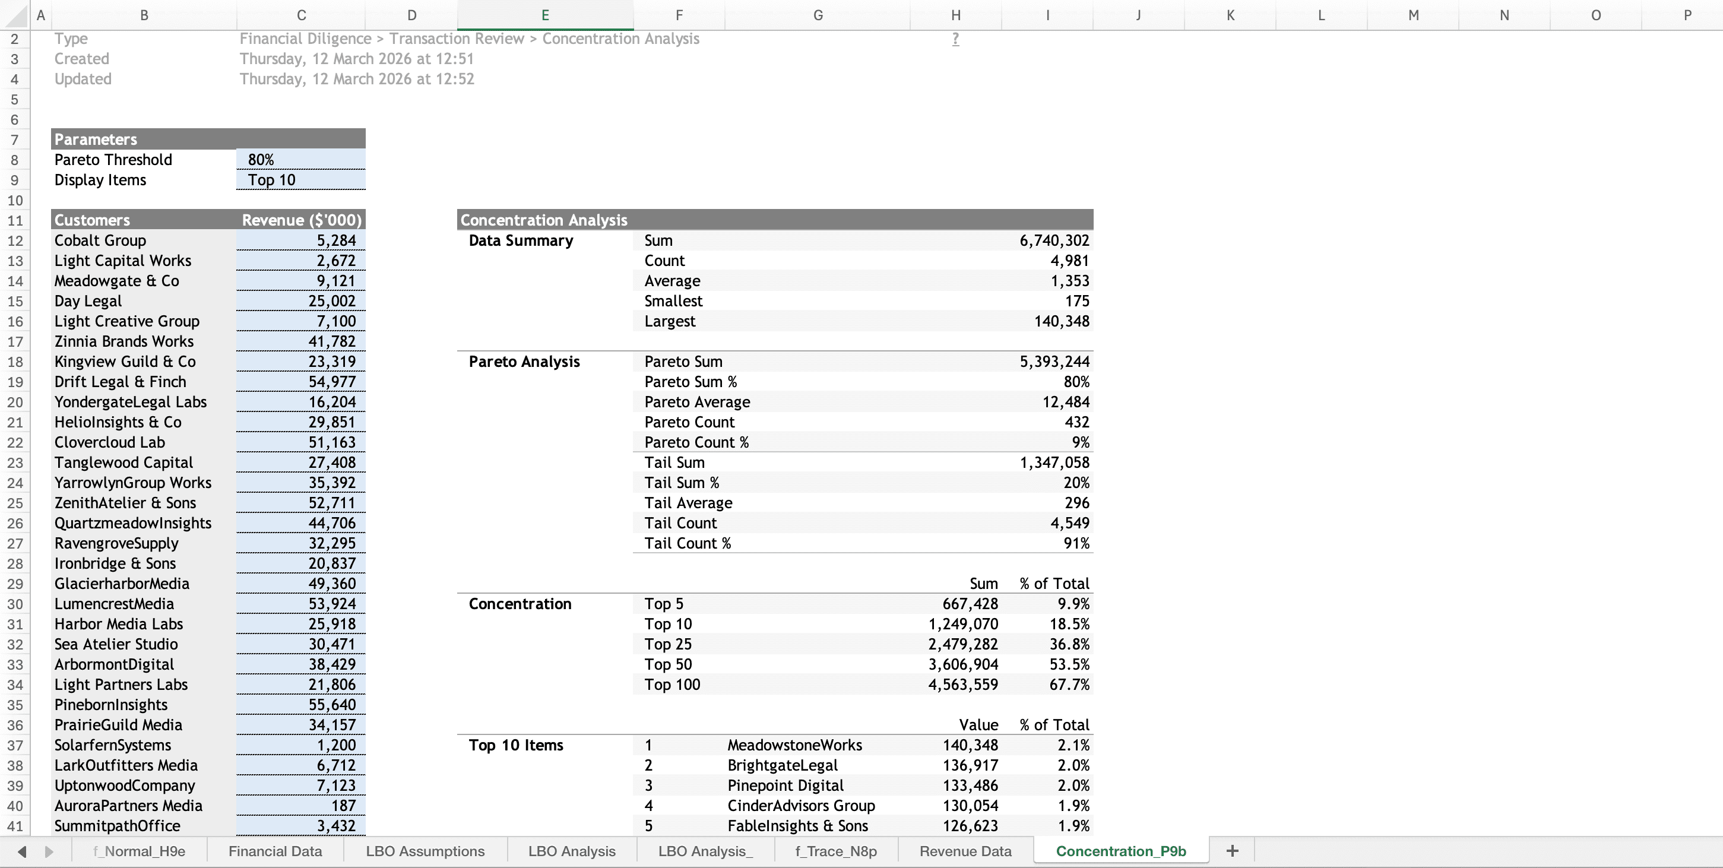The height and width of the screenshot is (868, 1723).
Task: Select Top 100 percentage 67.7%
Action: pyautogui.click(x=1047, y=684)
